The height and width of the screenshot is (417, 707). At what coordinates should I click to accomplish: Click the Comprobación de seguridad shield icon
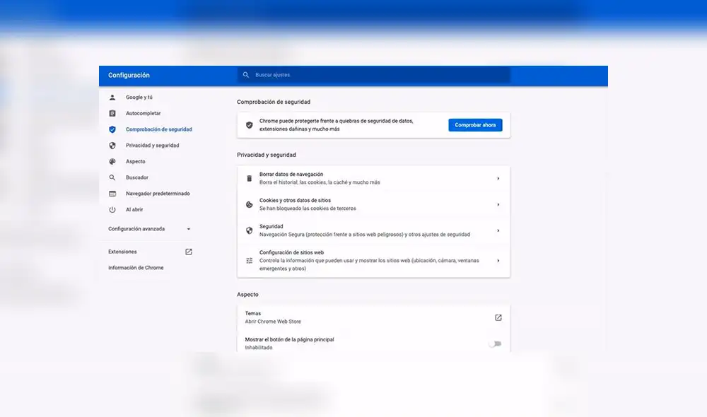(x=112, y=129)
